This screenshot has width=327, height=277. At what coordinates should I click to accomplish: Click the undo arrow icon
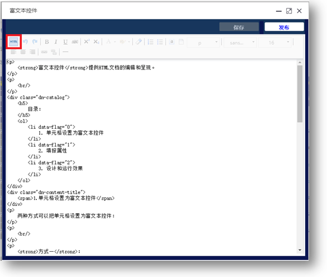tap(25, 41)
